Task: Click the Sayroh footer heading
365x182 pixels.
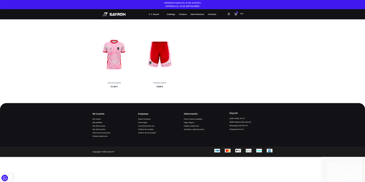Action: (x=234, y=113)
